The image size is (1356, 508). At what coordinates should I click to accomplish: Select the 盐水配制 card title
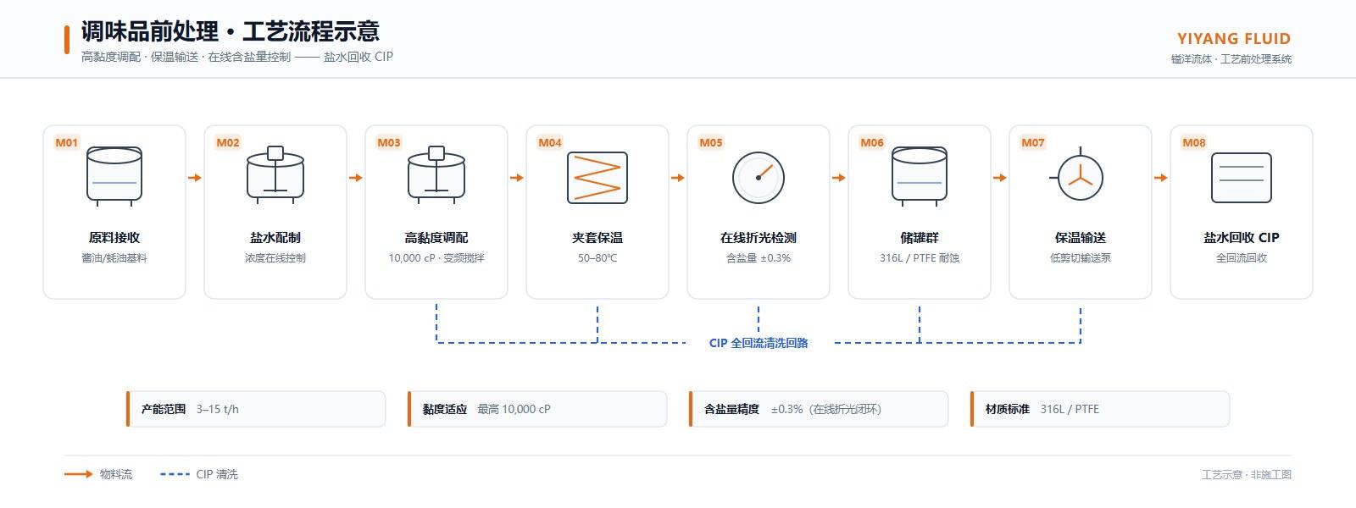[275, 238]
